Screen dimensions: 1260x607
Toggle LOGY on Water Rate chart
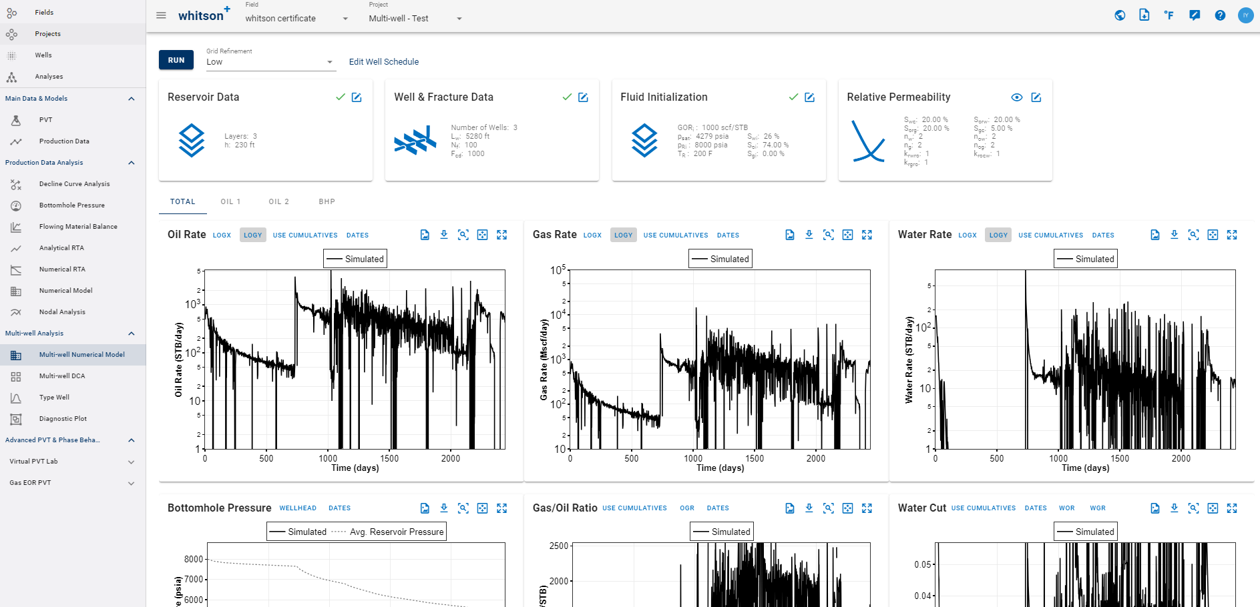click(999, 235)
